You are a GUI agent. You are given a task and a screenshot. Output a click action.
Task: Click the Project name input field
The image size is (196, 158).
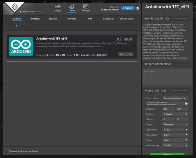click(175, 98)
